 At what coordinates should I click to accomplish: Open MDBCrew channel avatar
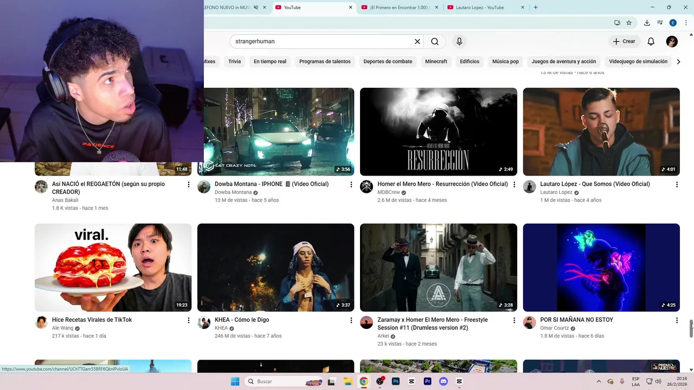[x=367, y=187]
